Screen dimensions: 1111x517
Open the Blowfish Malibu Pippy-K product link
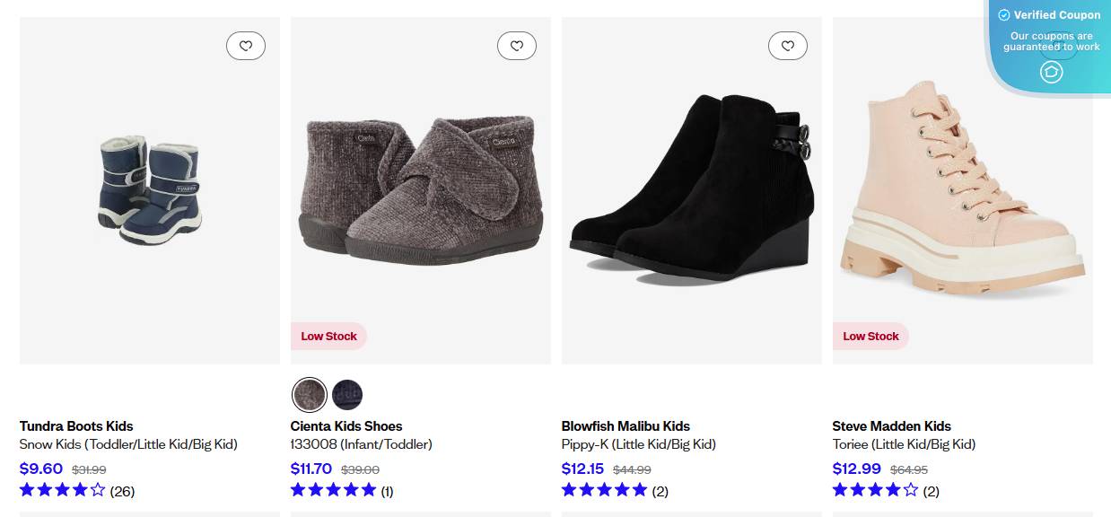pos(638,444)
